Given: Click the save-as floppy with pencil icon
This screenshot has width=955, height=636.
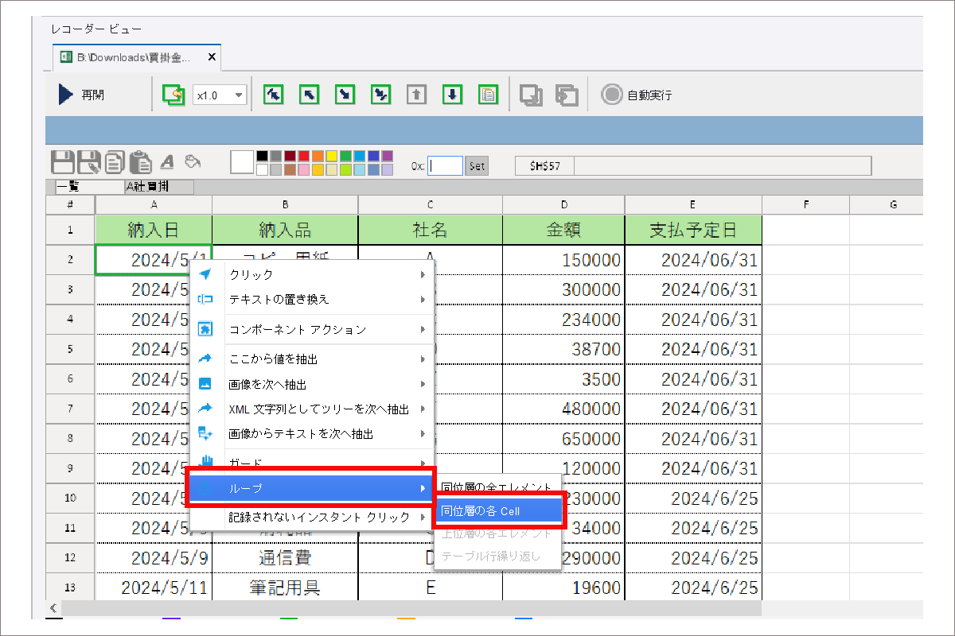Looking at the screenshot, I should coord(89,162).
